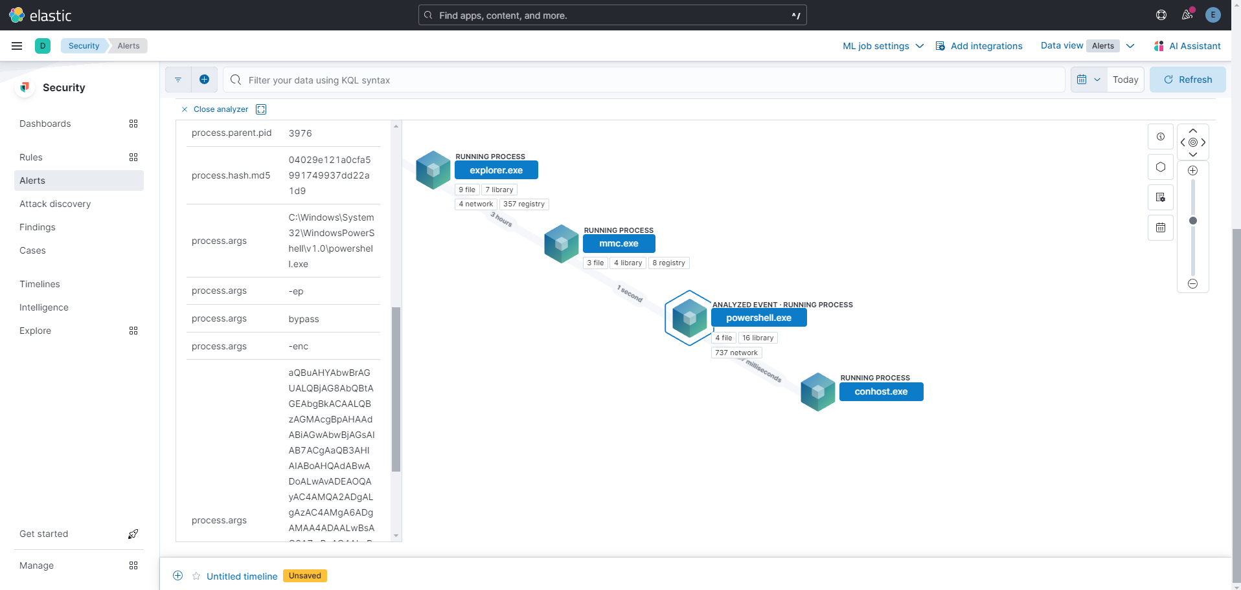Zoom in the analyzer graph
Viewport: 1241px width, 590px height.
pos(1192,171)
